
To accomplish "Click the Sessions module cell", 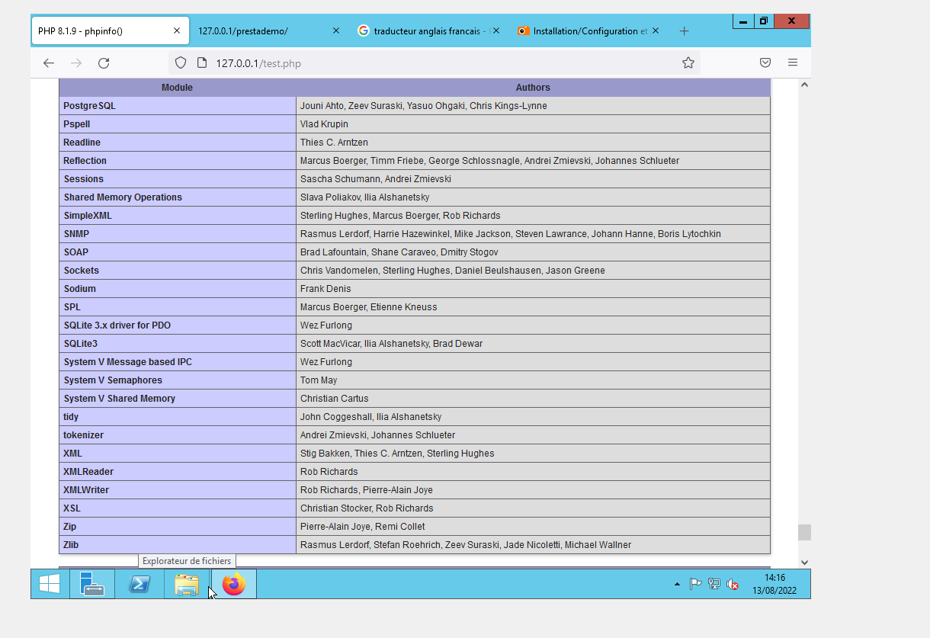I will click(178, 179).
